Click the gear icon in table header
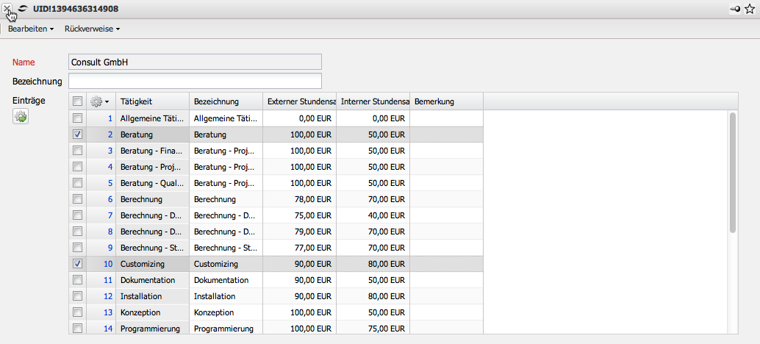The height and width of the screenshot is (344, 760). pyautogui.click(x=98, y=101)
